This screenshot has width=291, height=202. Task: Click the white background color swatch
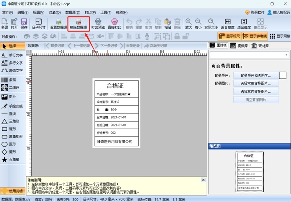283,75
